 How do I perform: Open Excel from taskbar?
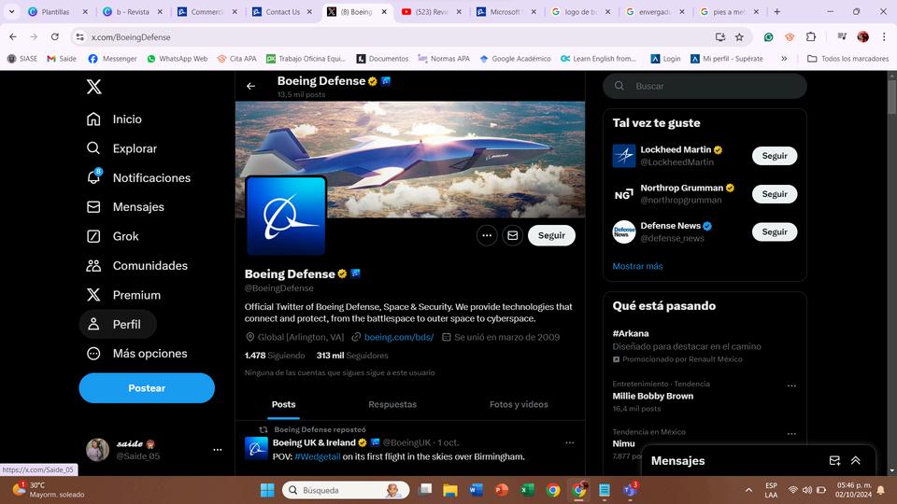click(527, 490)
